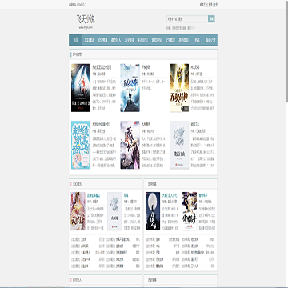Open the purple martial-arts fighter book cover

(x=190, y=211)
